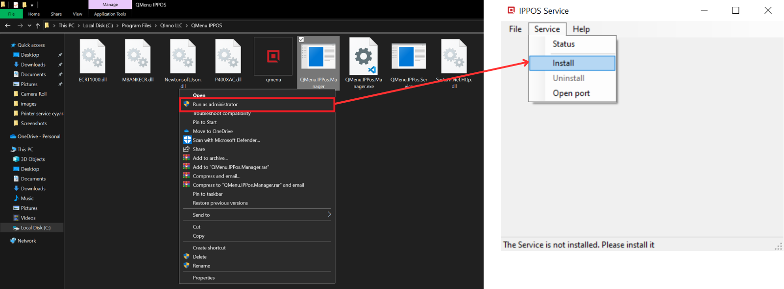Open the qmenu application icon
Screen dimensions: 784x289
(x=273, y=57)
